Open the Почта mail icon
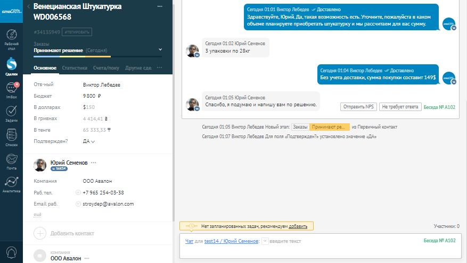The width and height of the screenshot is (467, 263). [11, 160]
